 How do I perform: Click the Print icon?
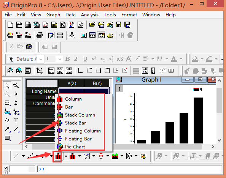(40, 35)
